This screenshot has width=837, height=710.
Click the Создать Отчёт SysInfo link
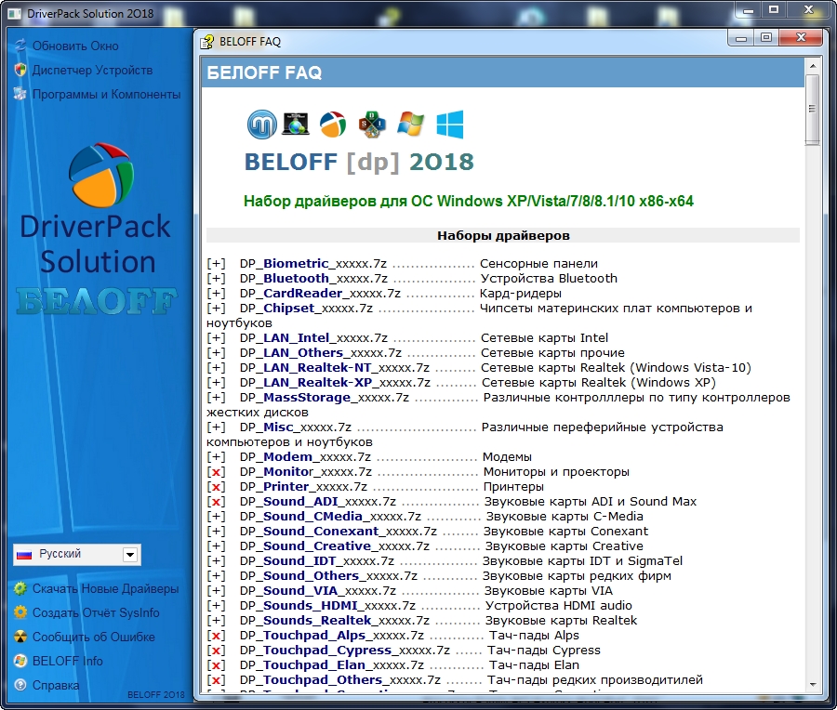pyautogui.click(x=96, y=613)
